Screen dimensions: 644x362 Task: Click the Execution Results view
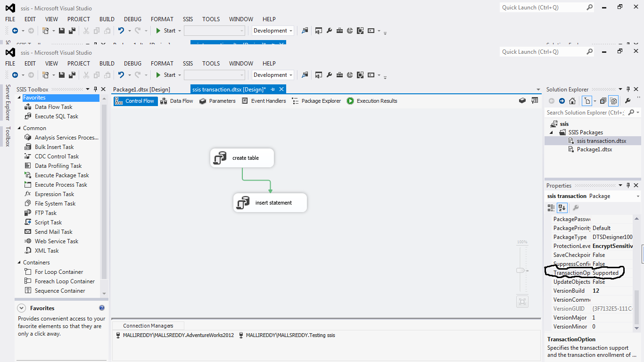(x=372, y=100)
